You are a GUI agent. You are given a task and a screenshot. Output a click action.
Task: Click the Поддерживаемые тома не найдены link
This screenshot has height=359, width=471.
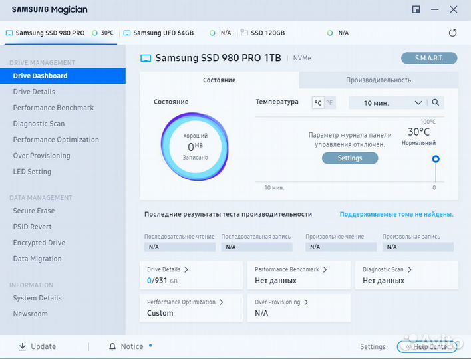click(396, 214)
